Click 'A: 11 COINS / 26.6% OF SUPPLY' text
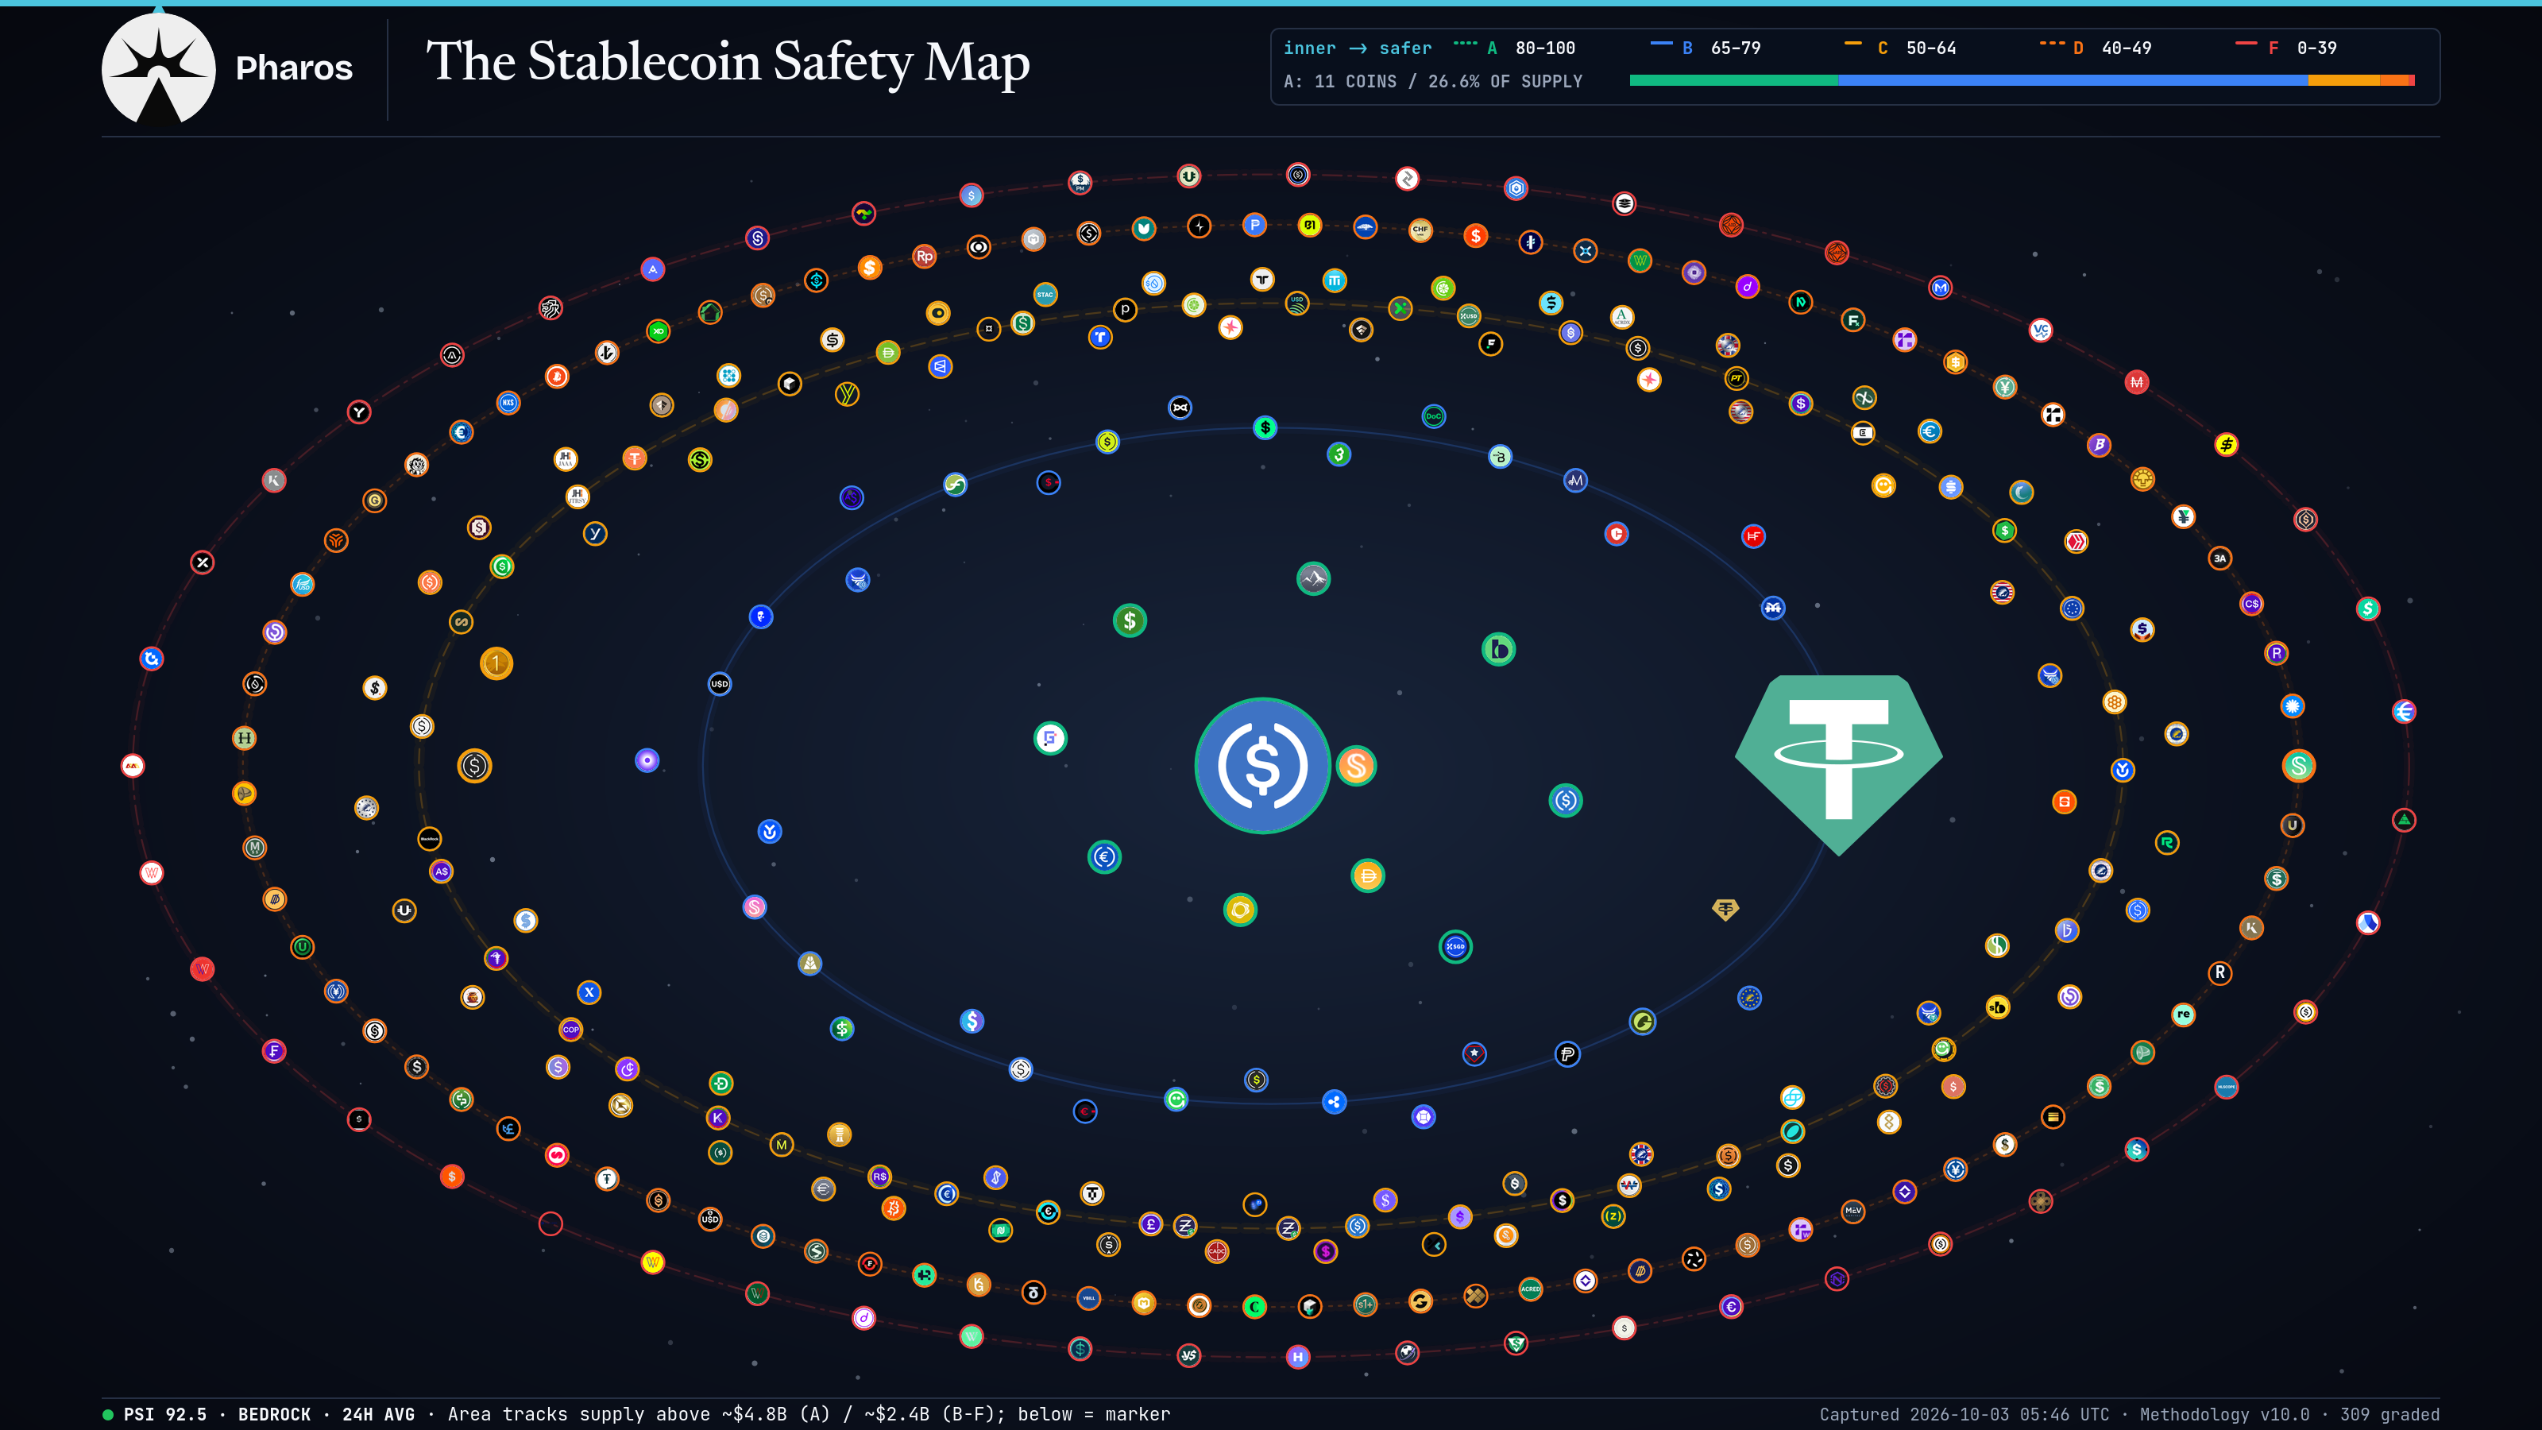The image size is (2542, 1430). [x=1433, y=81]
